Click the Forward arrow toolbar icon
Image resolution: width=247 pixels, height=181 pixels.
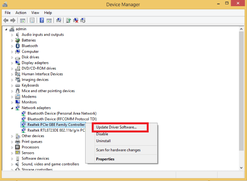point(13,21)
